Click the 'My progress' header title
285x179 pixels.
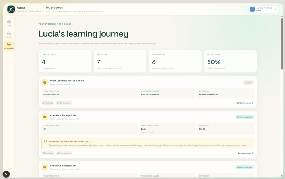tap(54, 8)
